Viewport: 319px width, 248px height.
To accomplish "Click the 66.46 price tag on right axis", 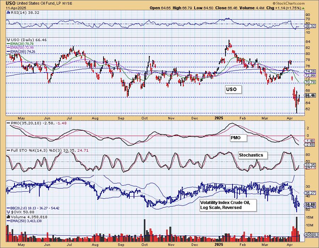I will pos(310,95).
